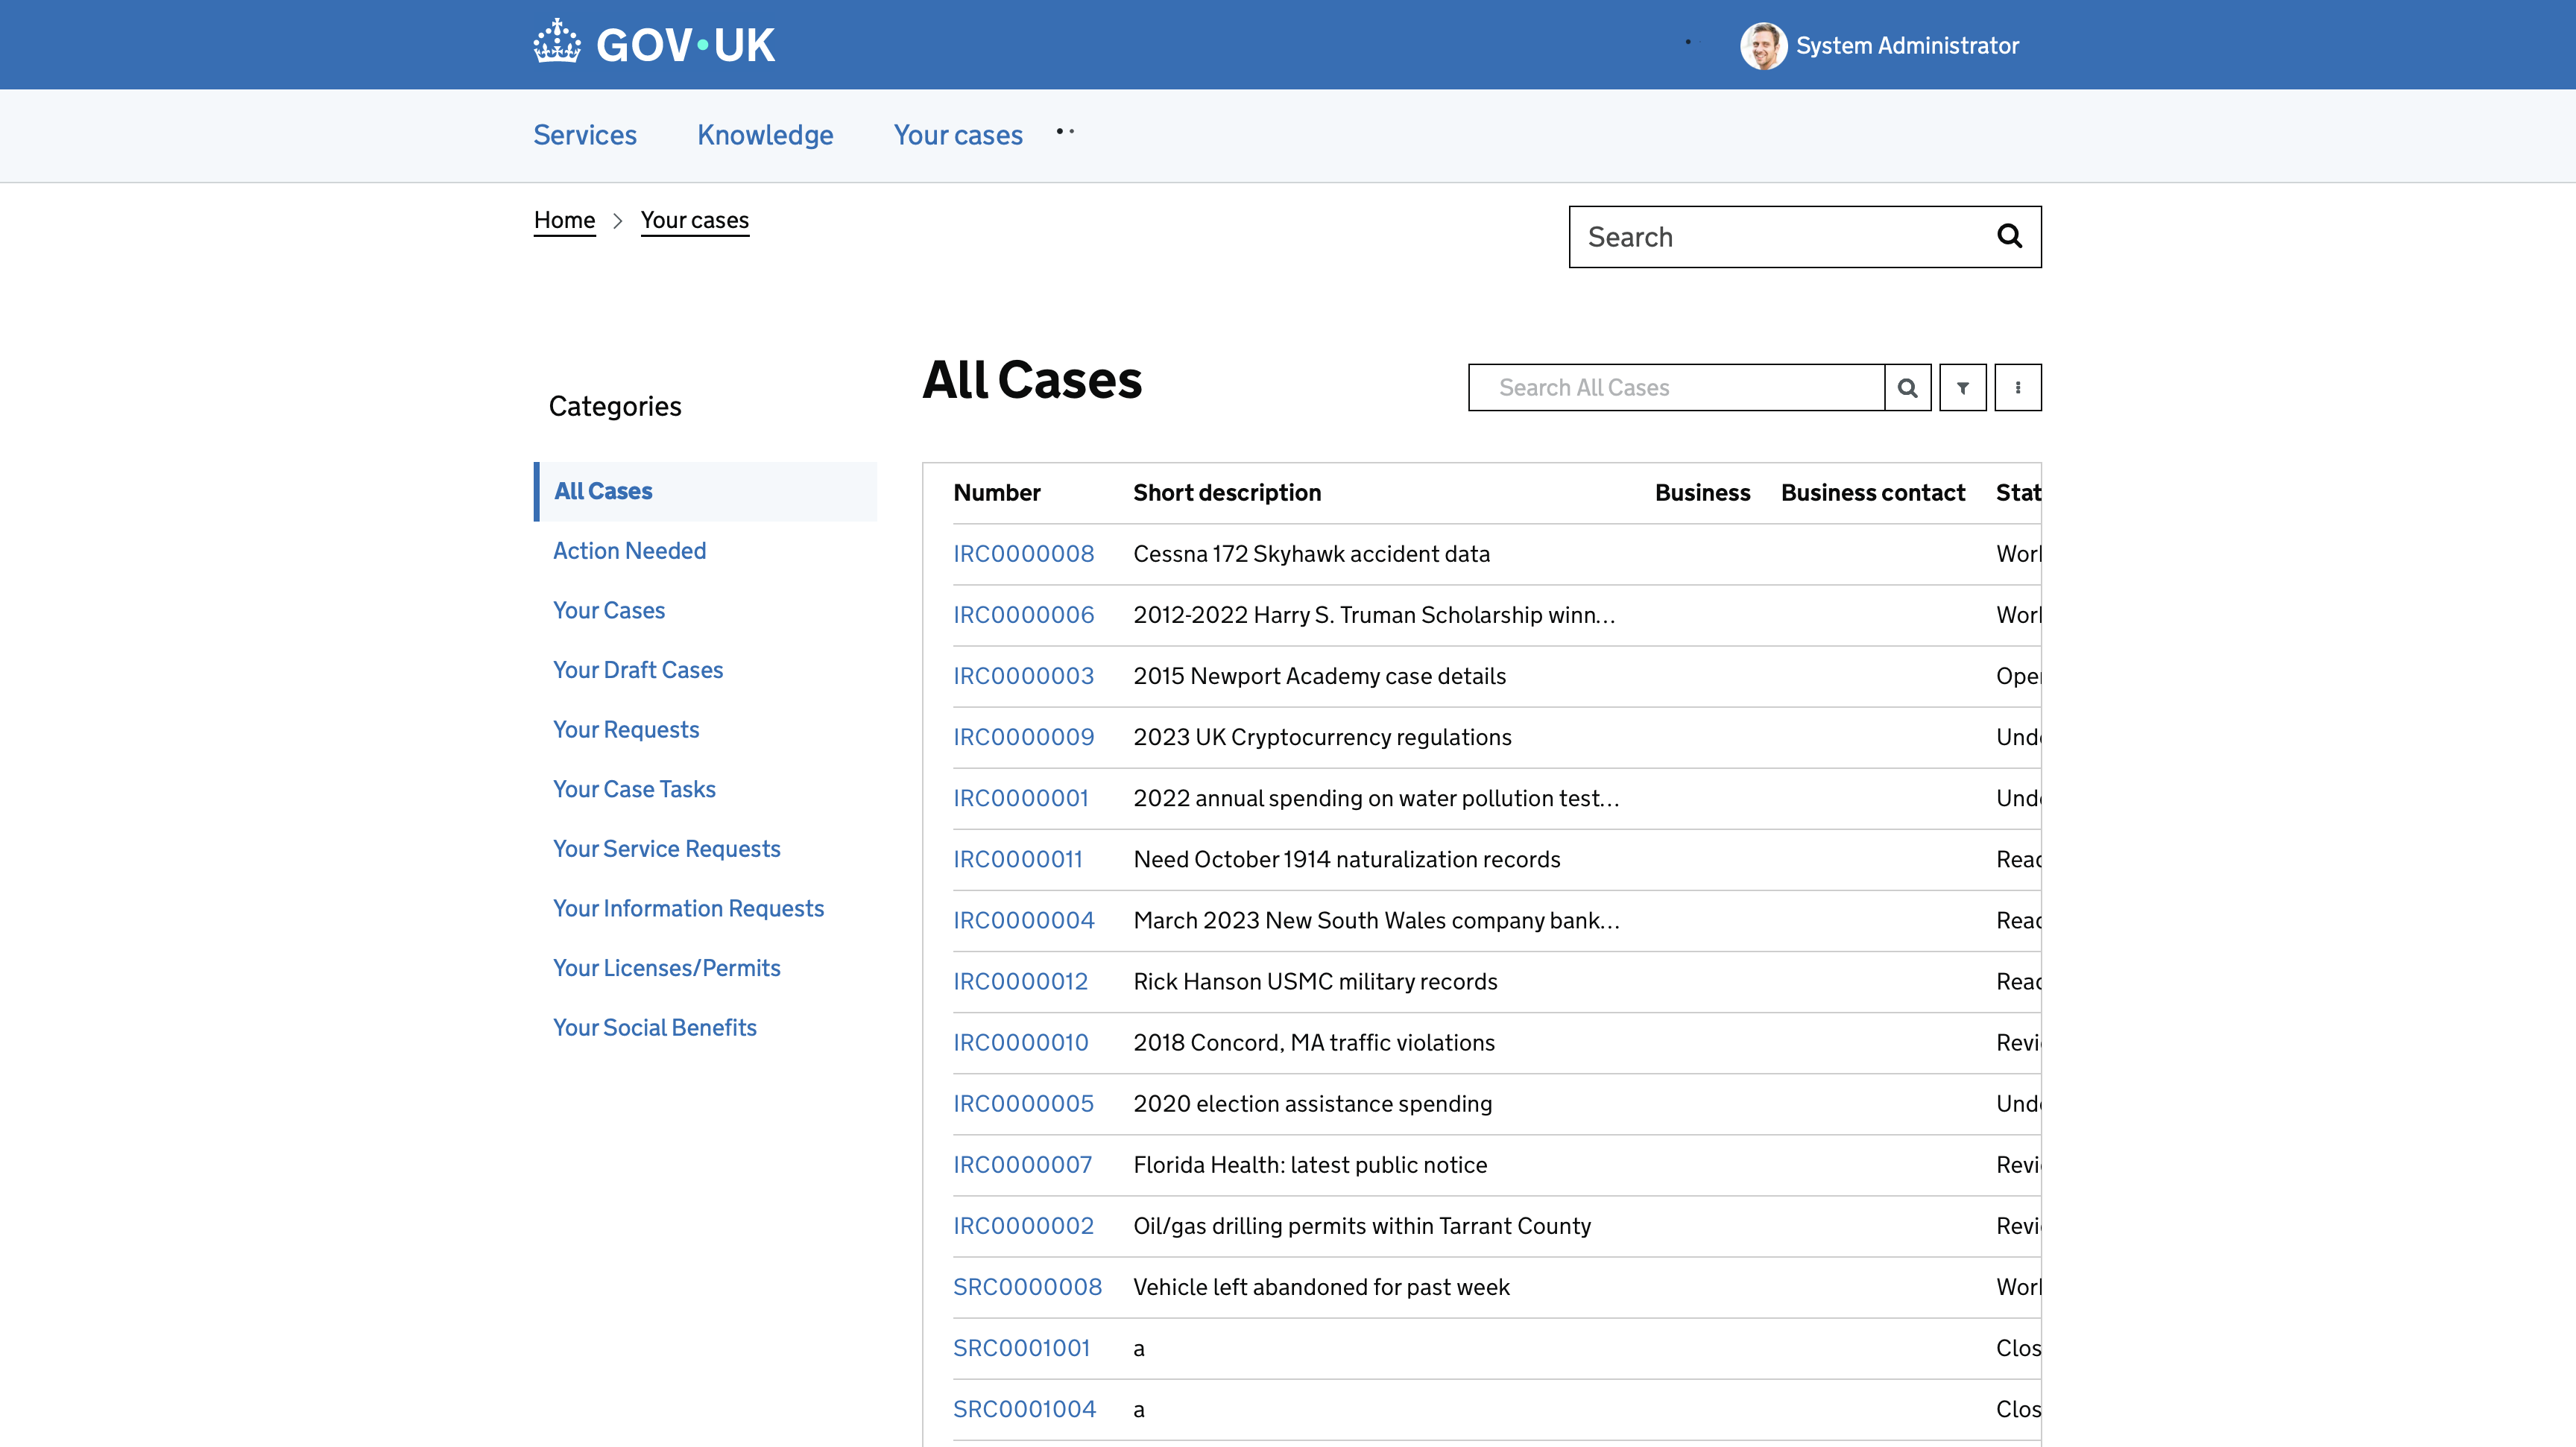
Task: Click 'Oil/gas drilling permits within Tarrant County' text
Action: [1362, 1226]
